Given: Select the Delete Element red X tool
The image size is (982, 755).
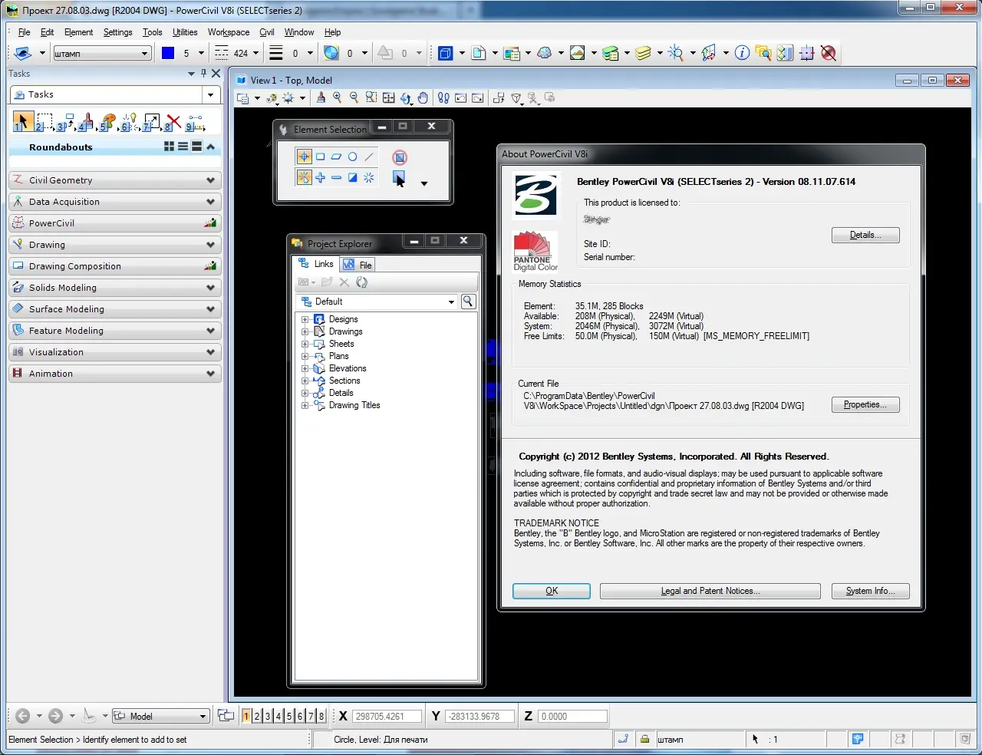Looking at the screenshot, I should tap(174, 122).
